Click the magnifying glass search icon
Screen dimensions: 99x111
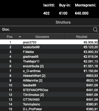[x=95, y=30]
